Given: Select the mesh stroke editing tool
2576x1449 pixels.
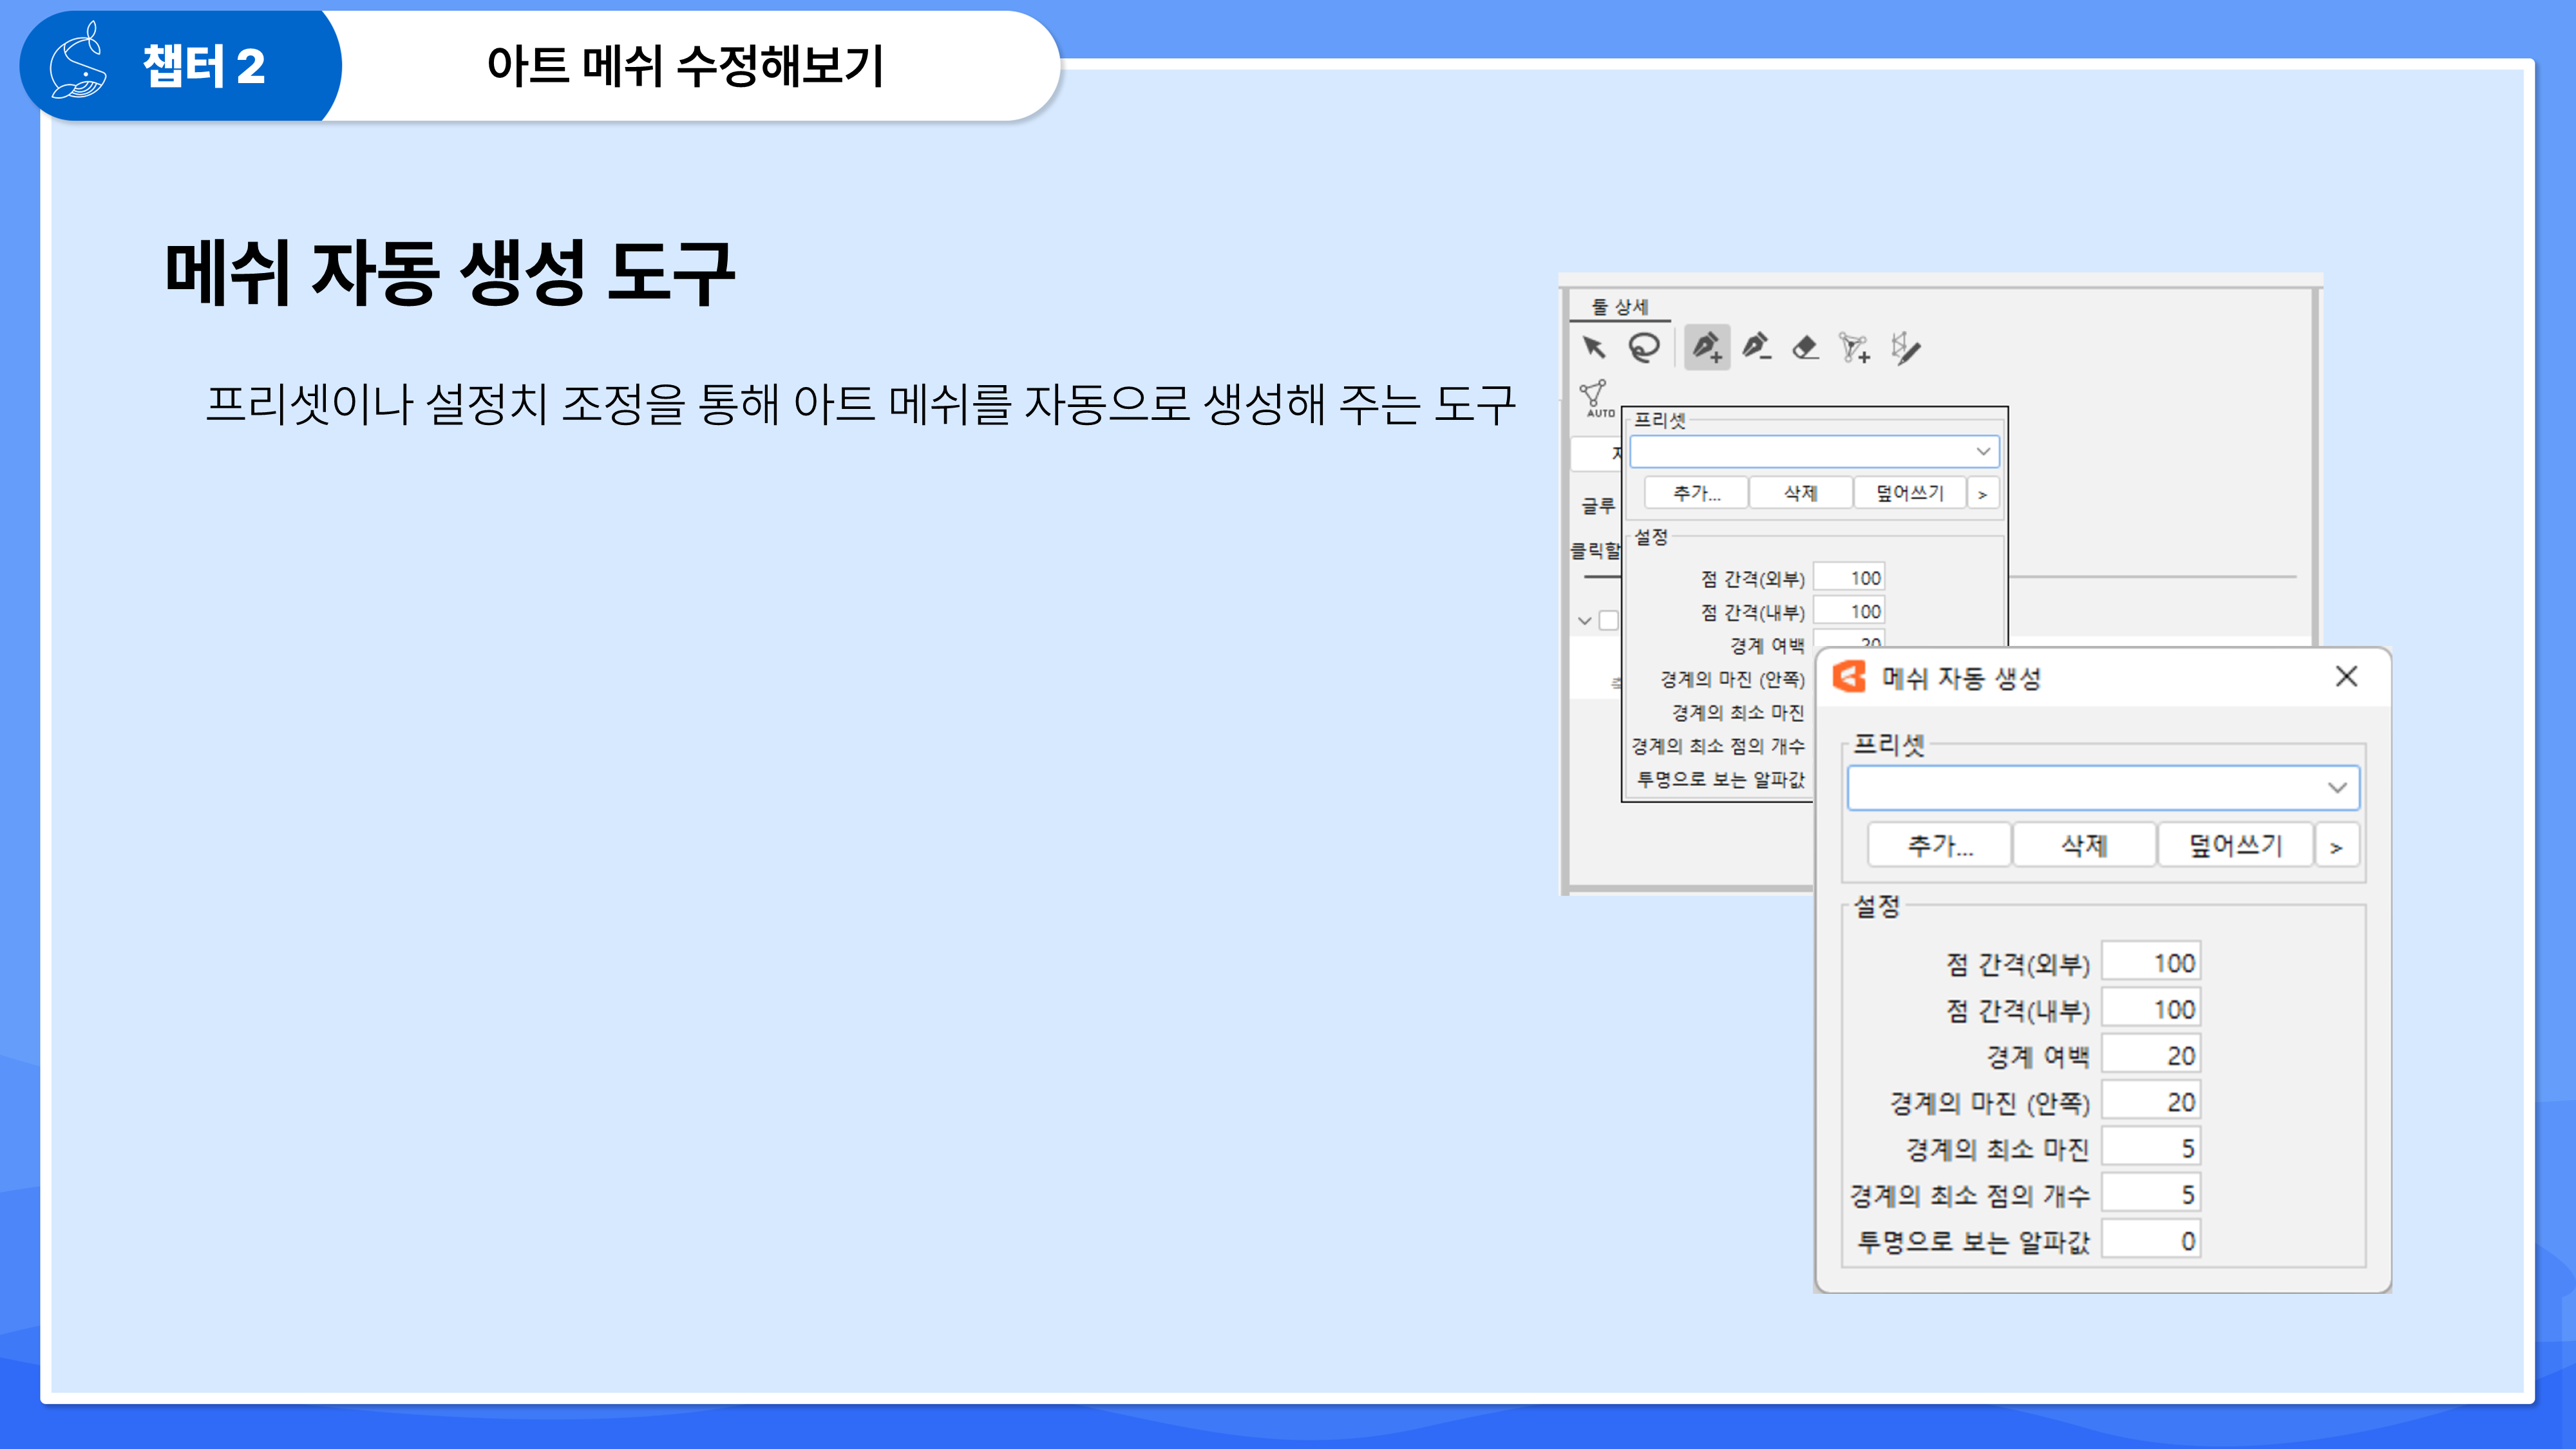Looking at the screenshot, I should pos(1906,348).
